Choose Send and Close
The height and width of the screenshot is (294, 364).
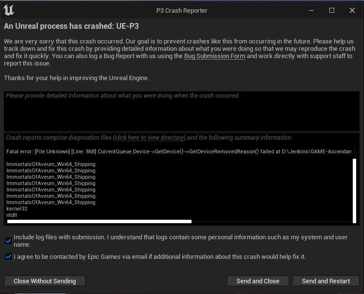(x=257, y=281)
